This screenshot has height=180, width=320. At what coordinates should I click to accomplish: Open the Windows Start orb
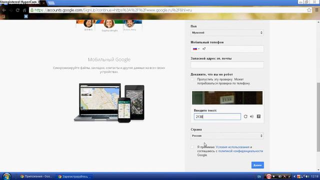[x=6, y=176]
